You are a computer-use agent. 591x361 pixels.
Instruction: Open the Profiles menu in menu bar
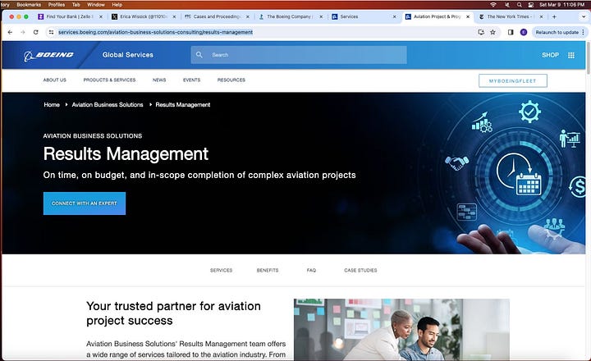(x=57, y=5)
